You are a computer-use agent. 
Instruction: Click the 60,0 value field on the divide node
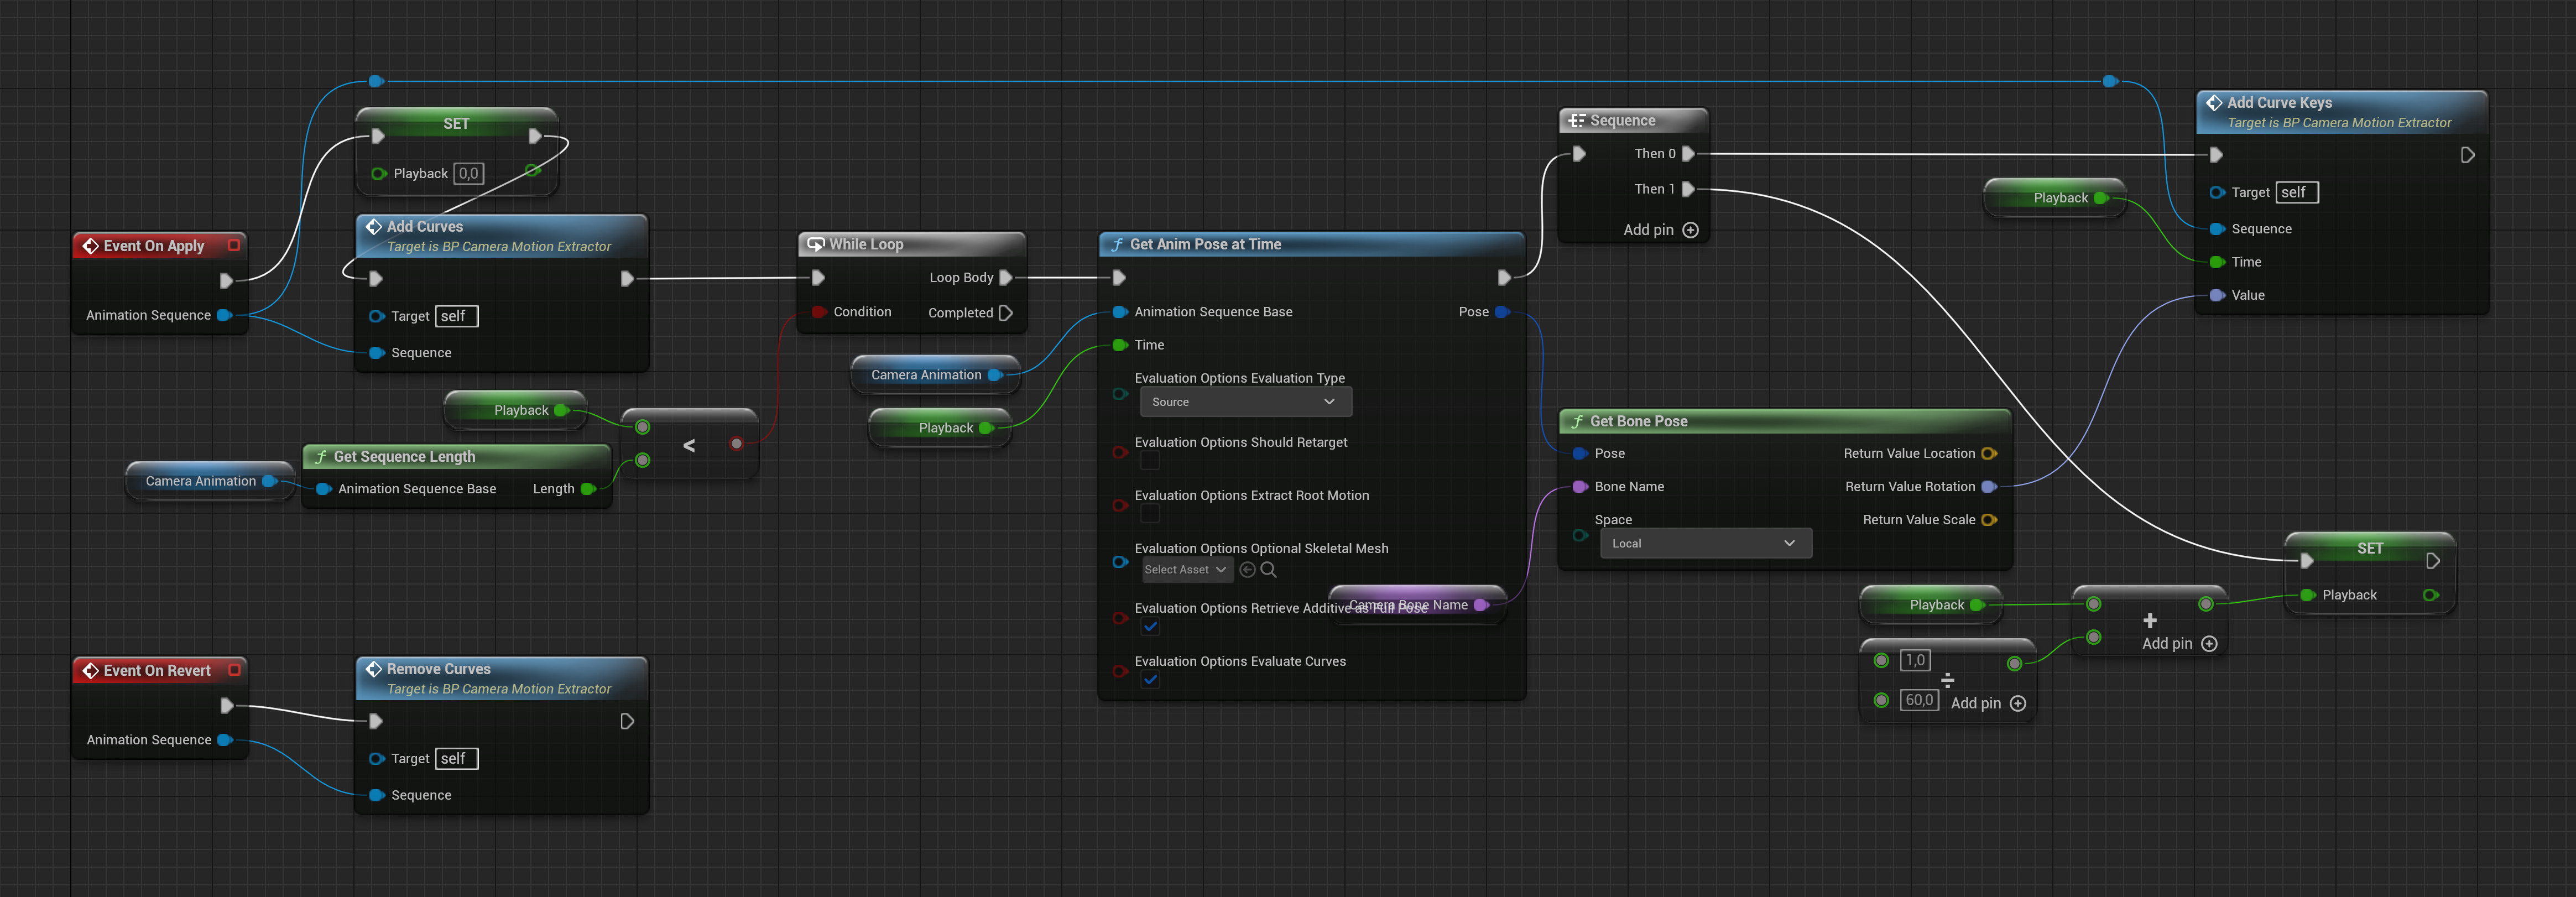pyautogui.click(x=1919, y=701)
